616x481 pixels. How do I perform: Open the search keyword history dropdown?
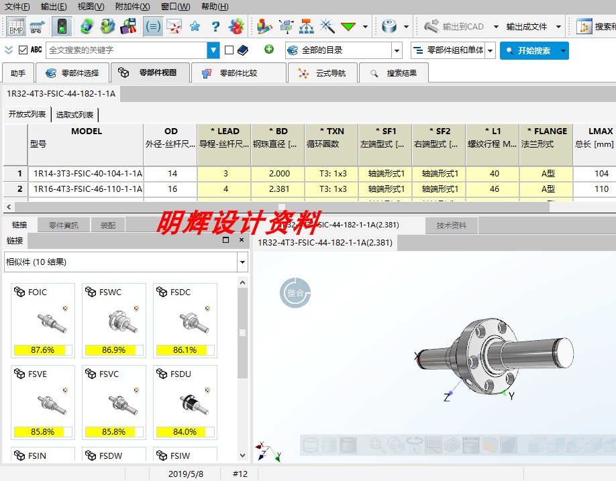coord(213,50)
